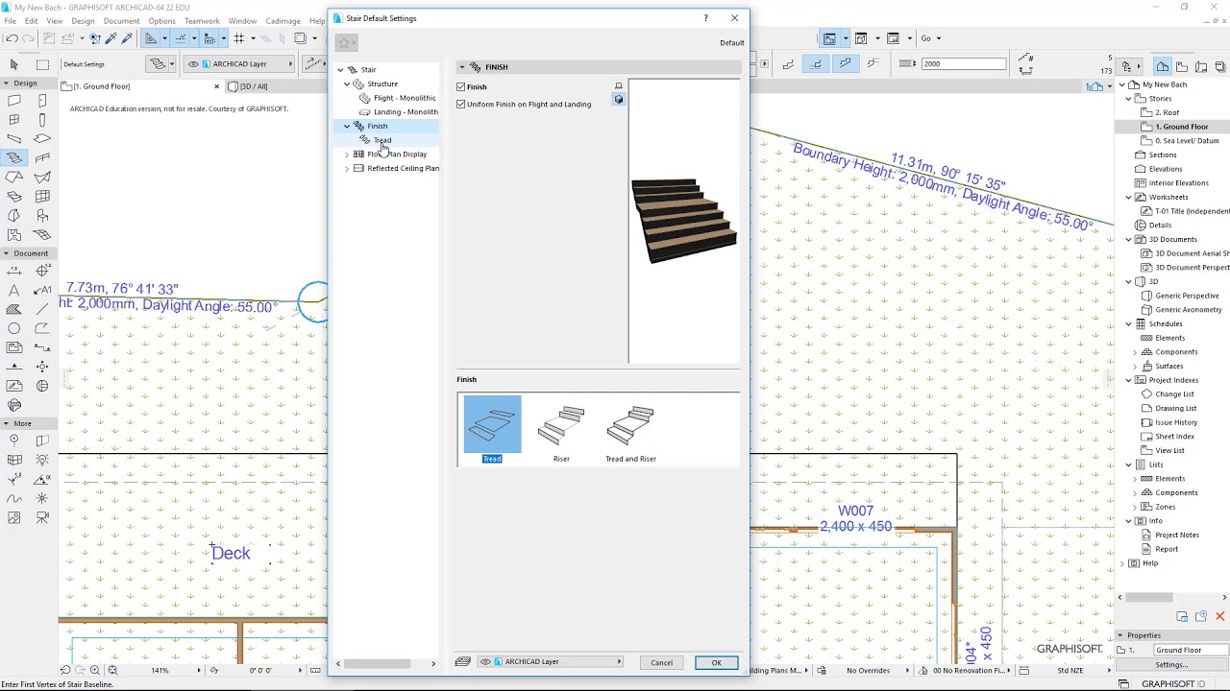The width and height of the screenshot is (1230, 691).
Task: Click the Dimension tool in the Document toolbox
Action: point(14,272)
